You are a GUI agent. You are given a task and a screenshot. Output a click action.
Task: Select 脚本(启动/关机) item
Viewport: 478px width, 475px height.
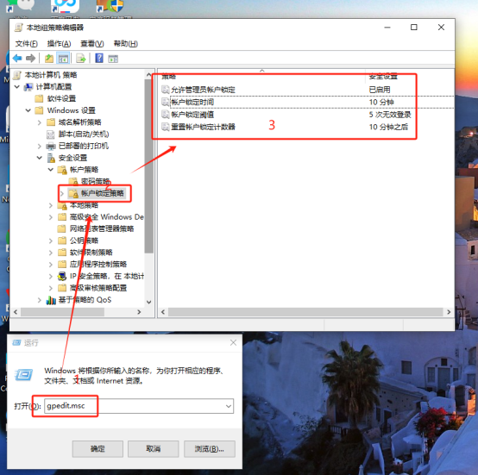click(84, 134)
